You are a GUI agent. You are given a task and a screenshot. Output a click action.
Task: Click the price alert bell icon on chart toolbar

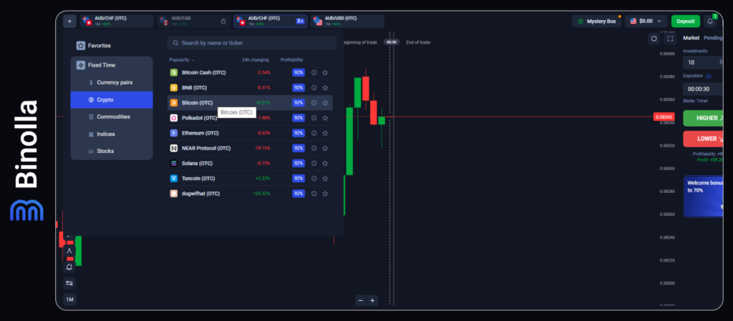(69, 267)
